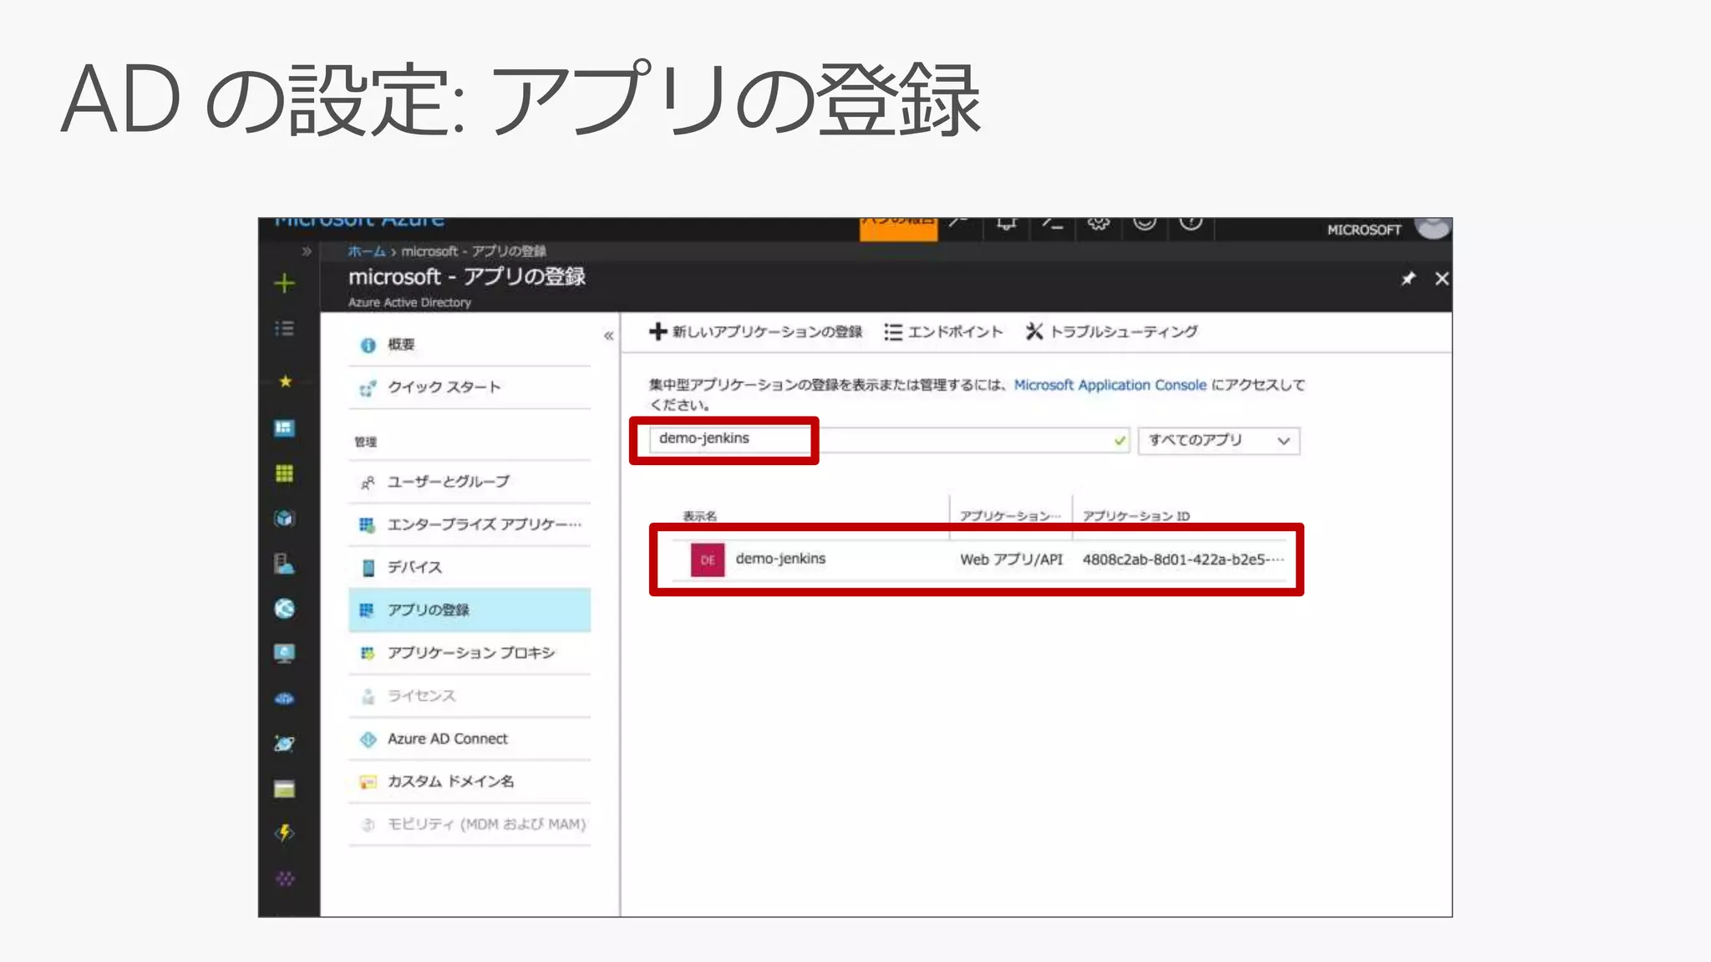Click the help question mark icon
The image size is (1711, 962).
click(1191, 223)
